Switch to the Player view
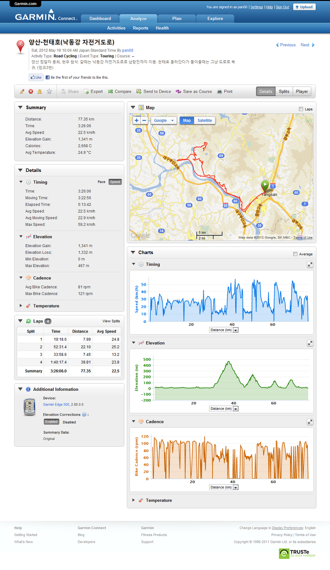330x570 pixels. point(302,92)
